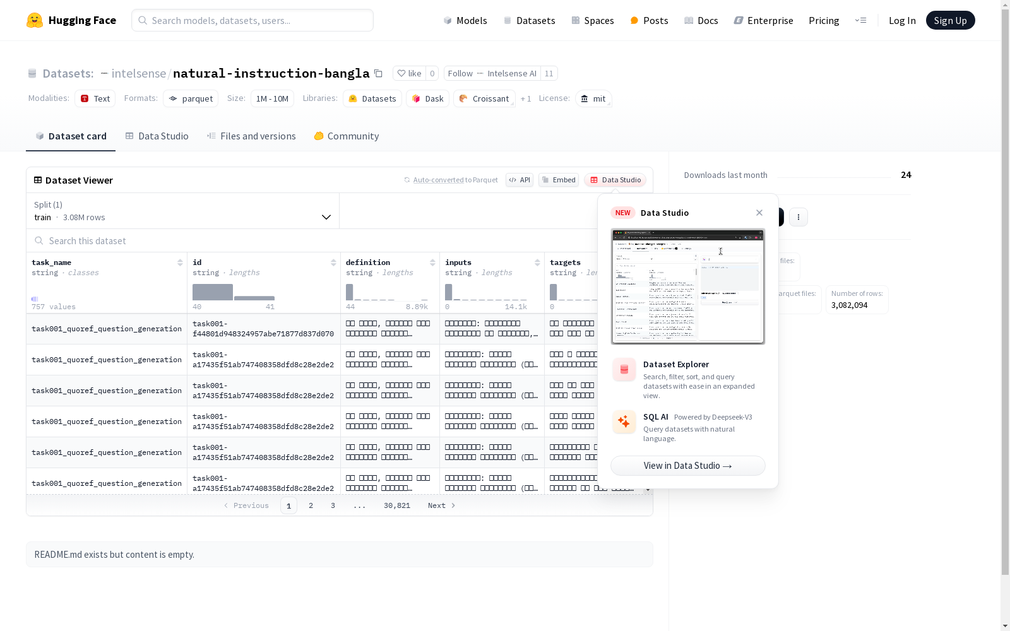Sort by task_name column
Viewport: 1010px width, 631px height.
pos(180,262)
